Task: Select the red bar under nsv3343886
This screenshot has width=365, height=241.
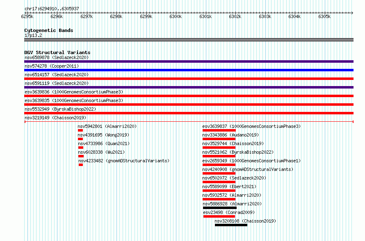Action: point(219,139)
